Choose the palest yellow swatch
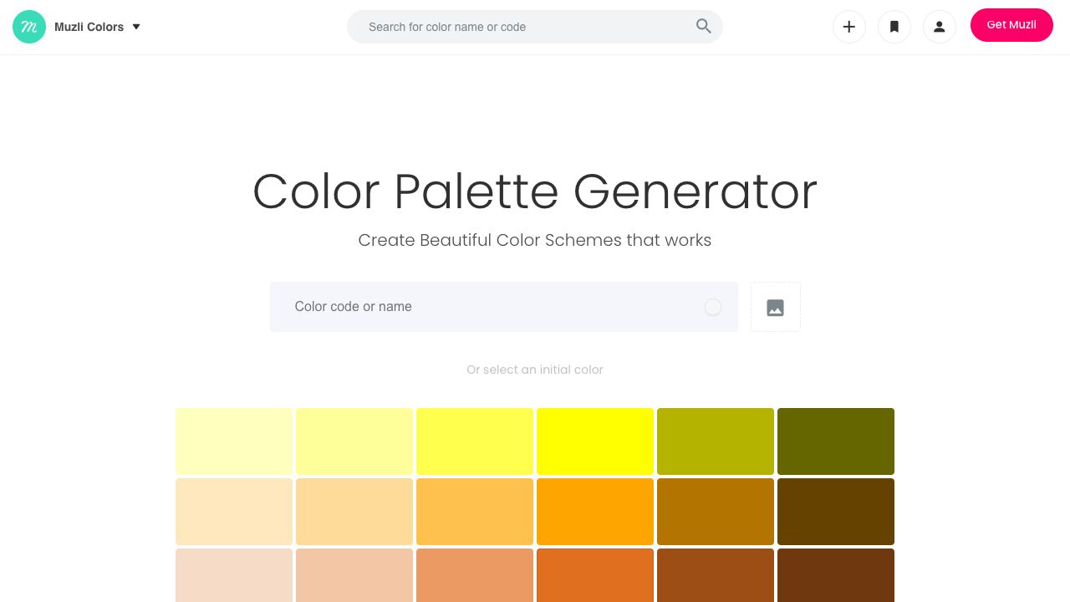Image resolution: width=1070 pixels, height=602 pixels. (x=234, y=441)
